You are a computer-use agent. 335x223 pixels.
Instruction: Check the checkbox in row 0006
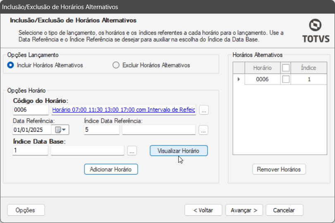286,79
